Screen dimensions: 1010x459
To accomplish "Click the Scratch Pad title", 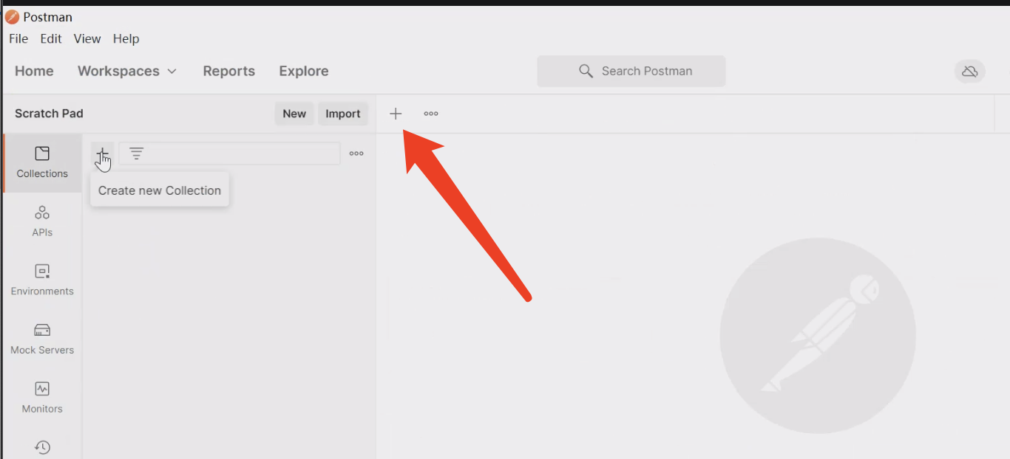I will pos(49,114).
